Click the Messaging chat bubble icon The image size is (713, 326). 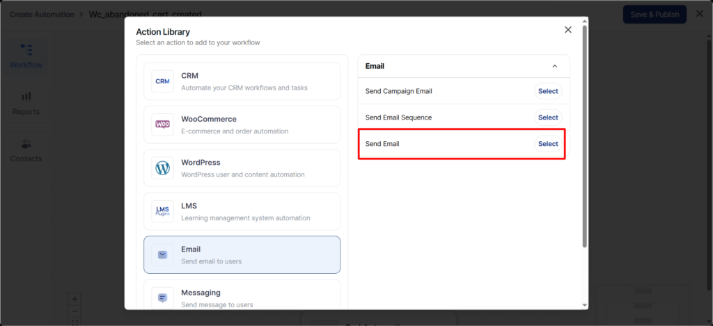(x=162, y=298)
